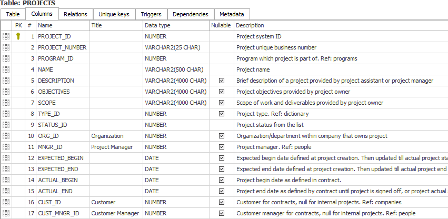The width and height of the screenshot is (448, 219).
Task: Select the PROJECT_NUMBER name cell
Action: click(62, 47)
